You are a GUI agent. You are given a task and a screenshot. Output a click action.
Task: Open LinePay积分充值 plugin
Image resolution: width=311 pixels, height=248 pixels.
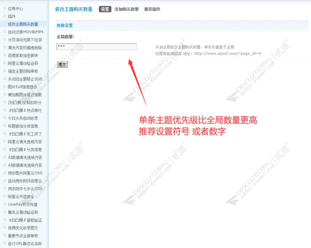(x=23, y=204)
